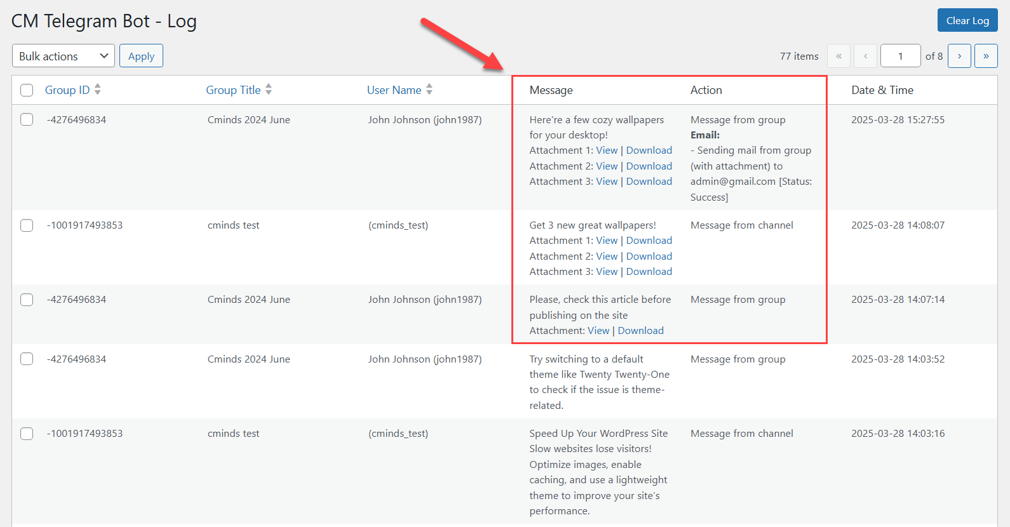Select the 14:08:07 cminds test row checkbox
This screenshot has width=1010, height=527.
(27, 225)
